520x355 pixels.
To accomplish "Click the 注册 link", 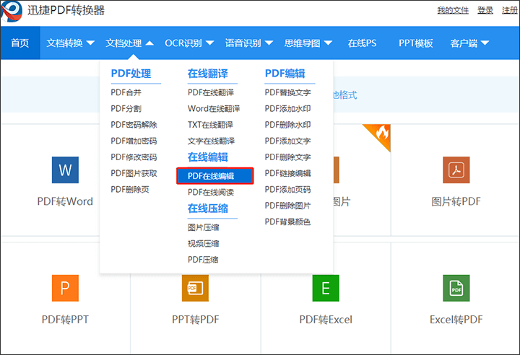I will [510, 11].
